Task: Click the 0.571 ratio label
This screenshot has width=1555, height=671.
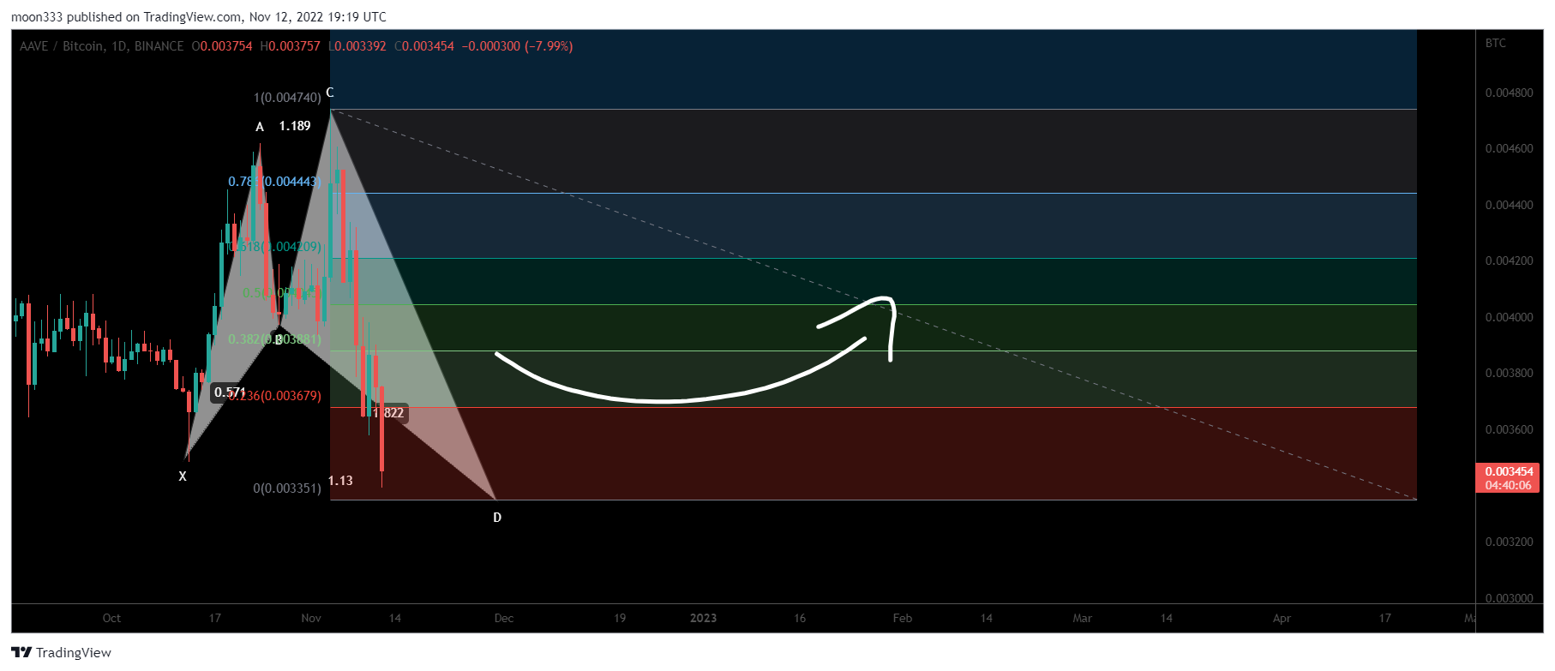Action: coord(230,392)
